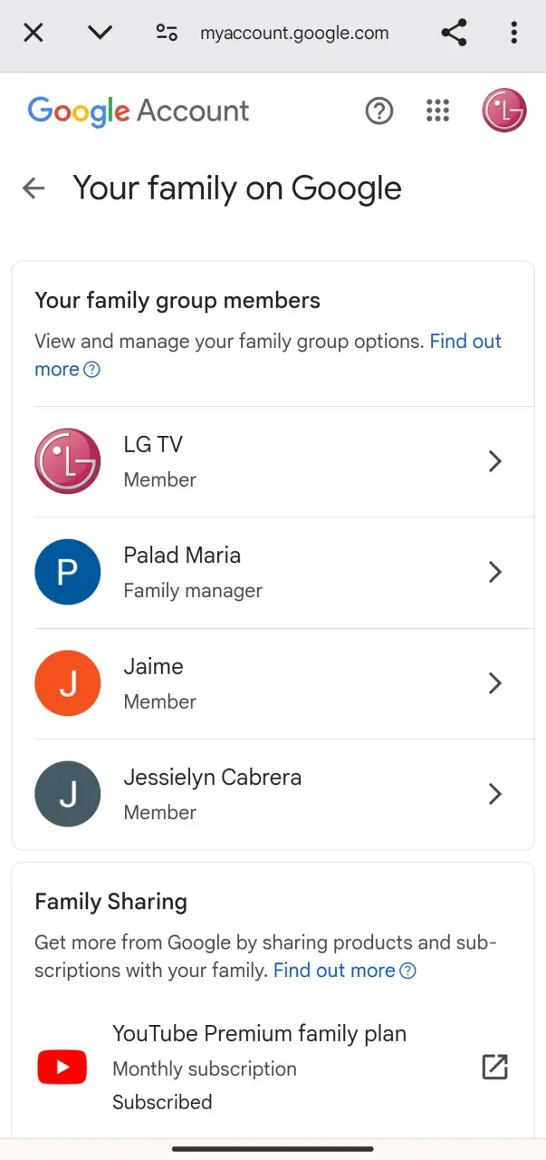Image resolution: width=546 pixels, height=1160 pixels.
Task: Open the Google apps grid icon
Action: pyautogui.click(x=437, y=111)
